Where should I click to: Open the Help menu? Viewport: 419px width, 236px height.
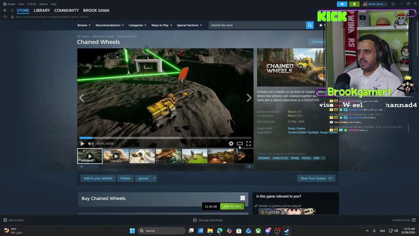click(x=54, y=4)
